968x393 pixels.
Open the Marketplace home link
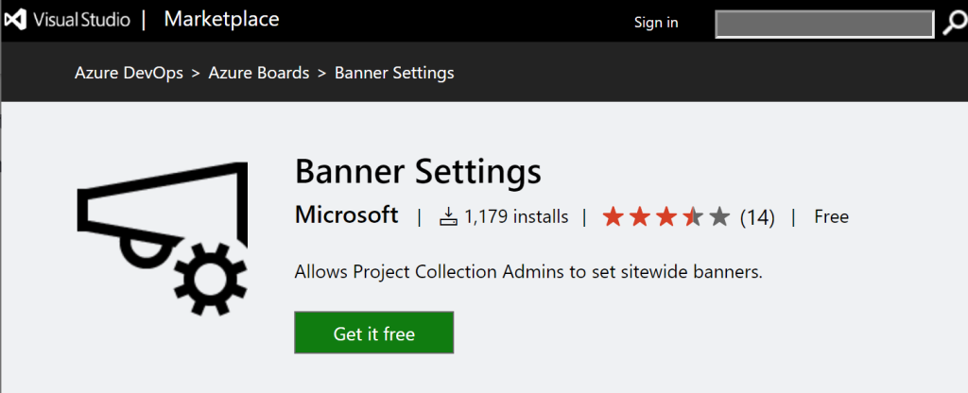coord(221,19)
